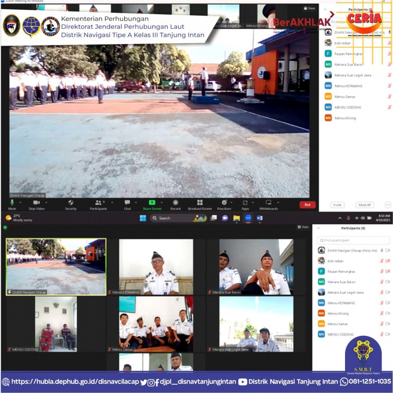Open Microsoft Word from the taskbar
The image size is (393, 393).
(x=259, y=218)
